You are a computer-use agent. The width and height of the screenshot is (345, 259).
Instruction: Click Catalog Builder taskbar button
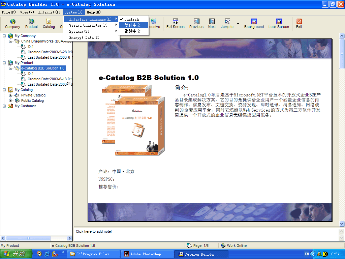coord(201,254)
